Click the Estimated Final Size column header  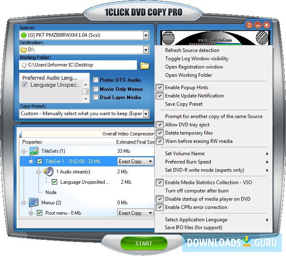coord(134,142)
